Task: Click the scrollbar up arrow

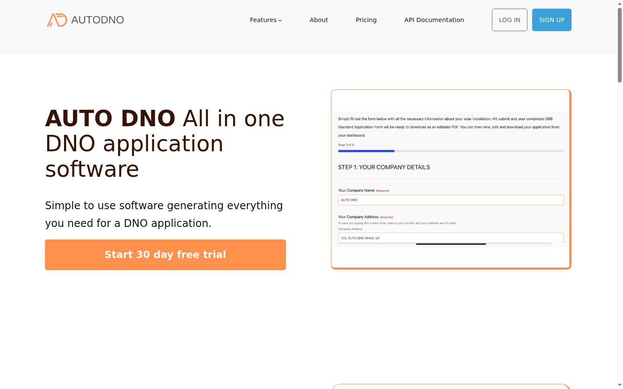Action: click(x=620, y=3)
